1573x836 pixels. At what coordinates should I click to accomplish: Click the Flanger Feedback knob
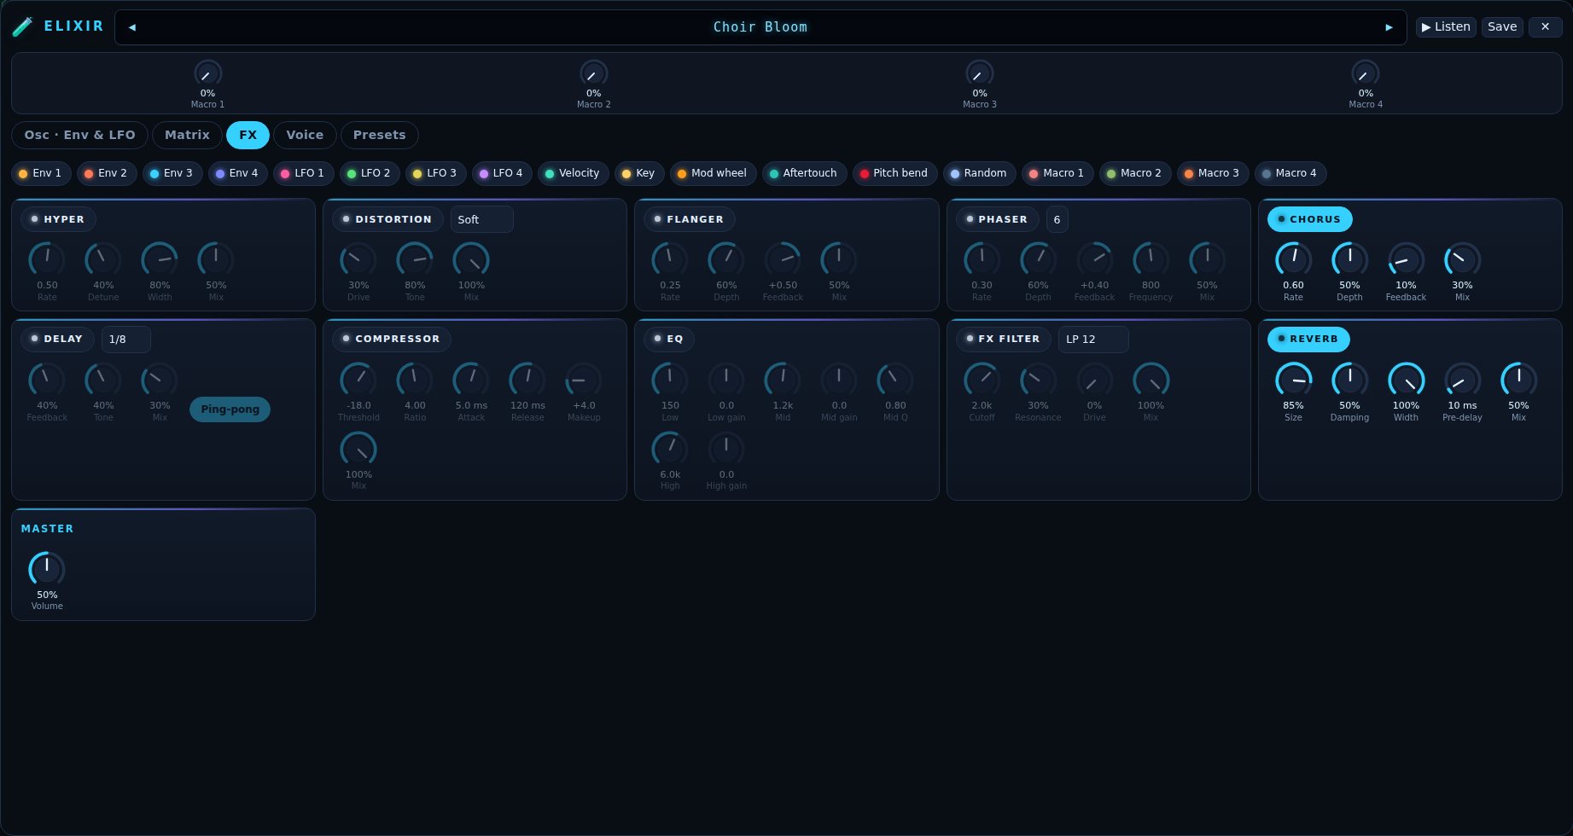click(x=783, y=259)
